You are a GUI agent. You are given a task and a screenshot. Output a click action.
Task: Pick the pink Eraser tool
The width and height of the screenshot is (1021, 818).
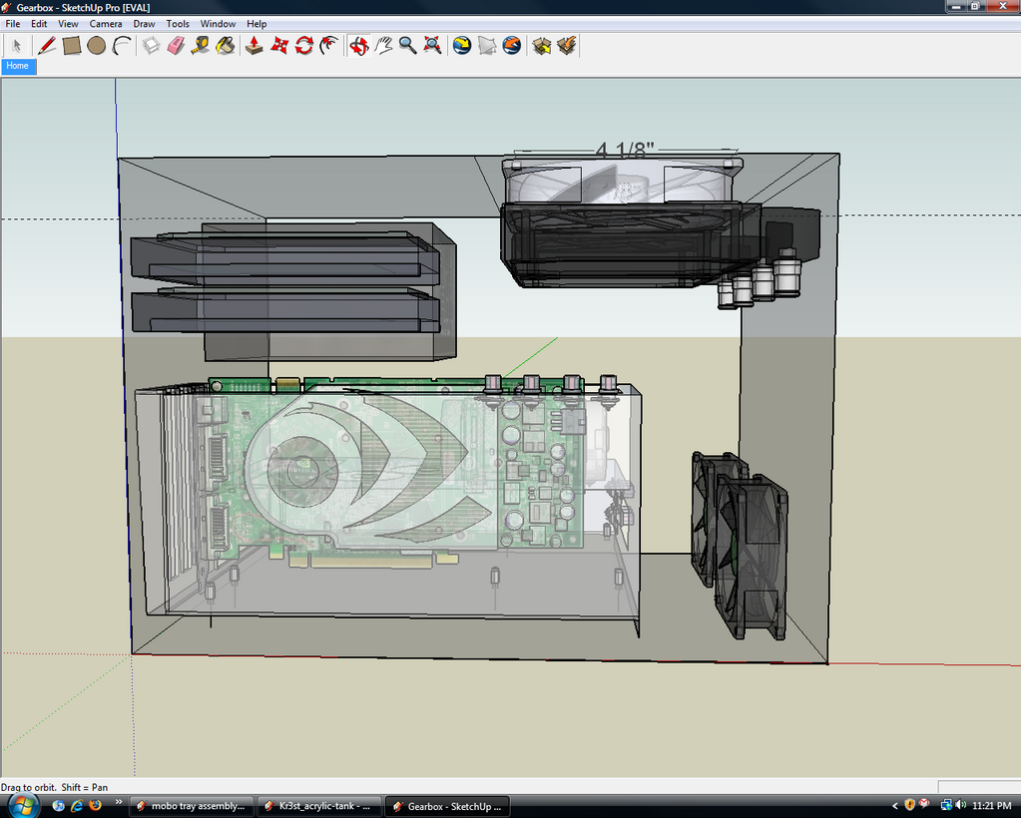176,46
